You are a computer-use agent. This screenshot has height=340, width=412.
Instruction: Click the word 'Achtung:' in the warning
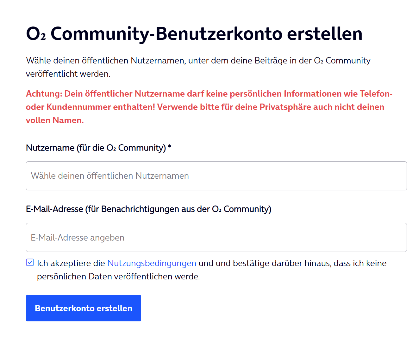44,94
